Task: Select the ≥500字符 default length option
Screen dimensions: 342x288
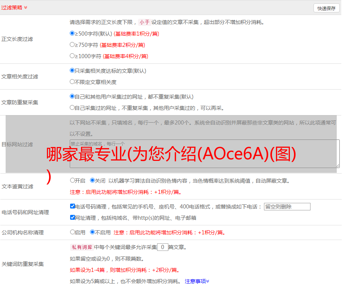Action: pyautogui.click(x=72, y=33)
